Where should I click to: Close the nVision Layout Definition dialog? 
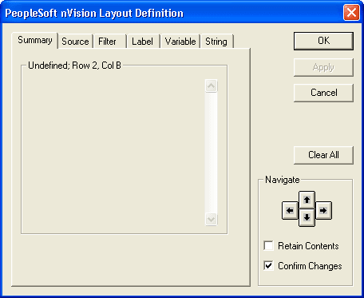point(351,13)
